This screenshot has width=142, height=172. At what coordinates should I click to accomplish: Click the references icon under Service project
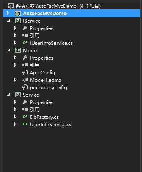[x=25, y=109]
